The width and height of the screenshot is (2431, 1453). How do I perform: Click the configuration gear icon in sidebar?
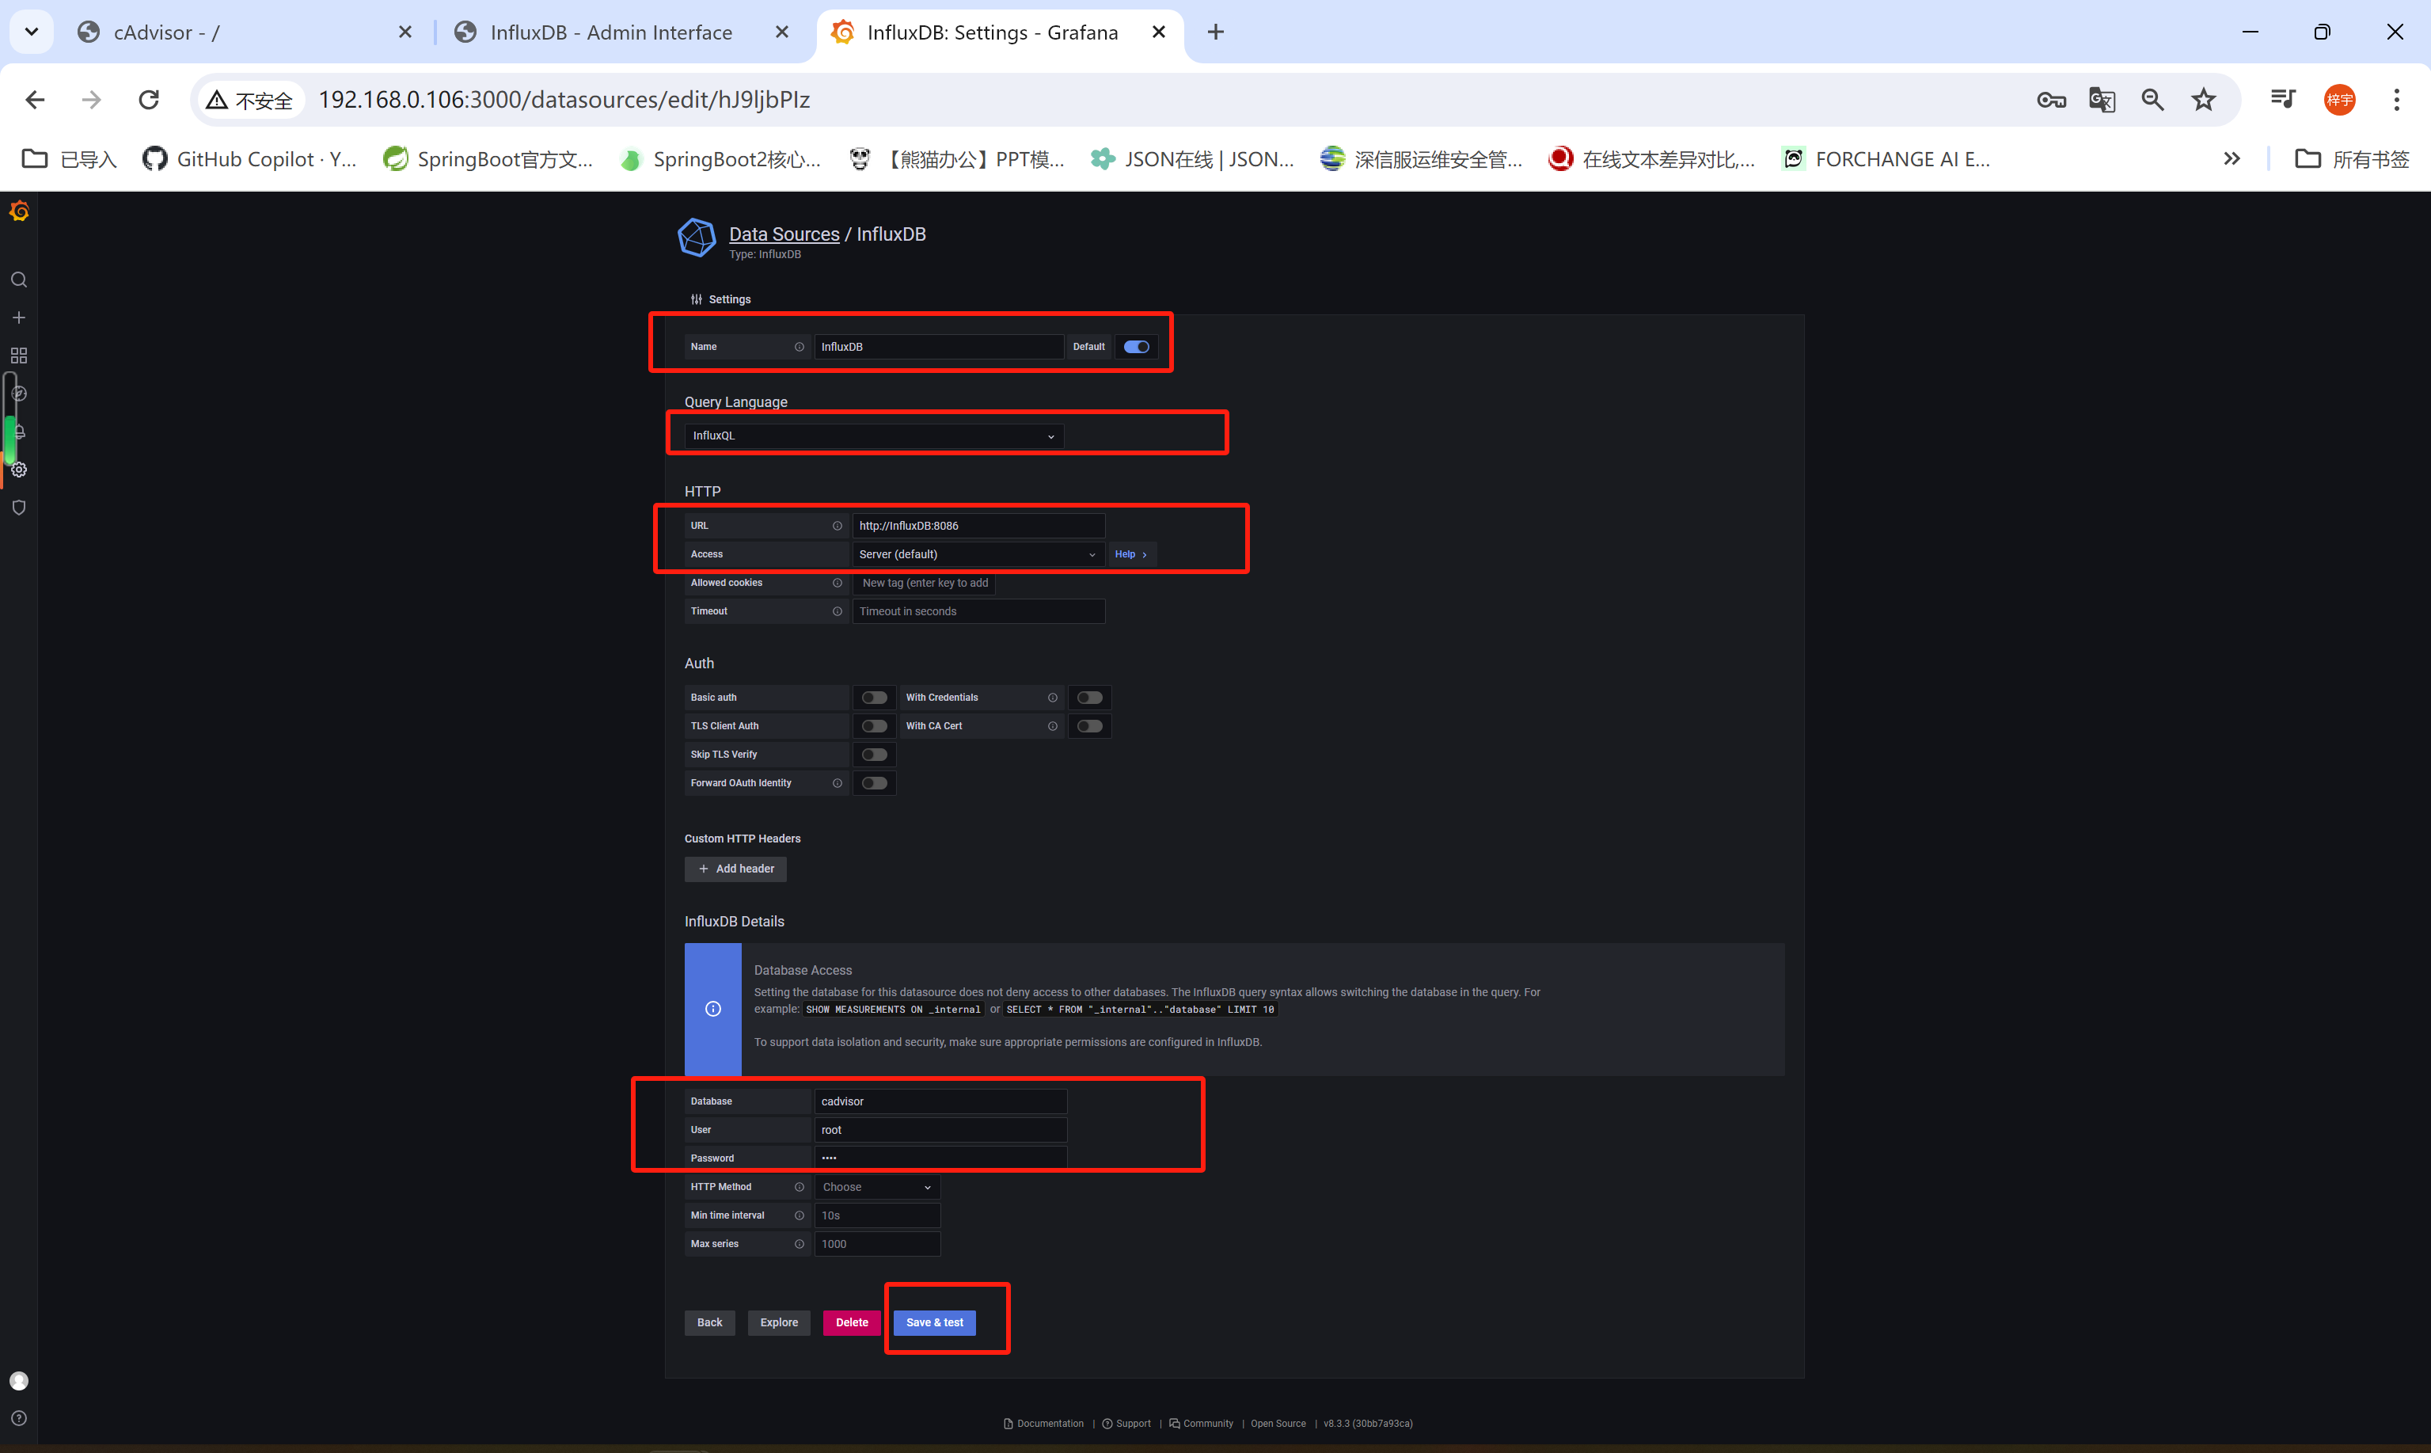(21, 469)
